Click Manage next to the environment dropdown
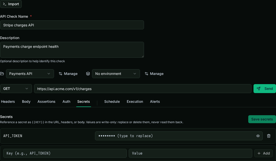Viewport: 276px width, 161px height. pos(154,74)
